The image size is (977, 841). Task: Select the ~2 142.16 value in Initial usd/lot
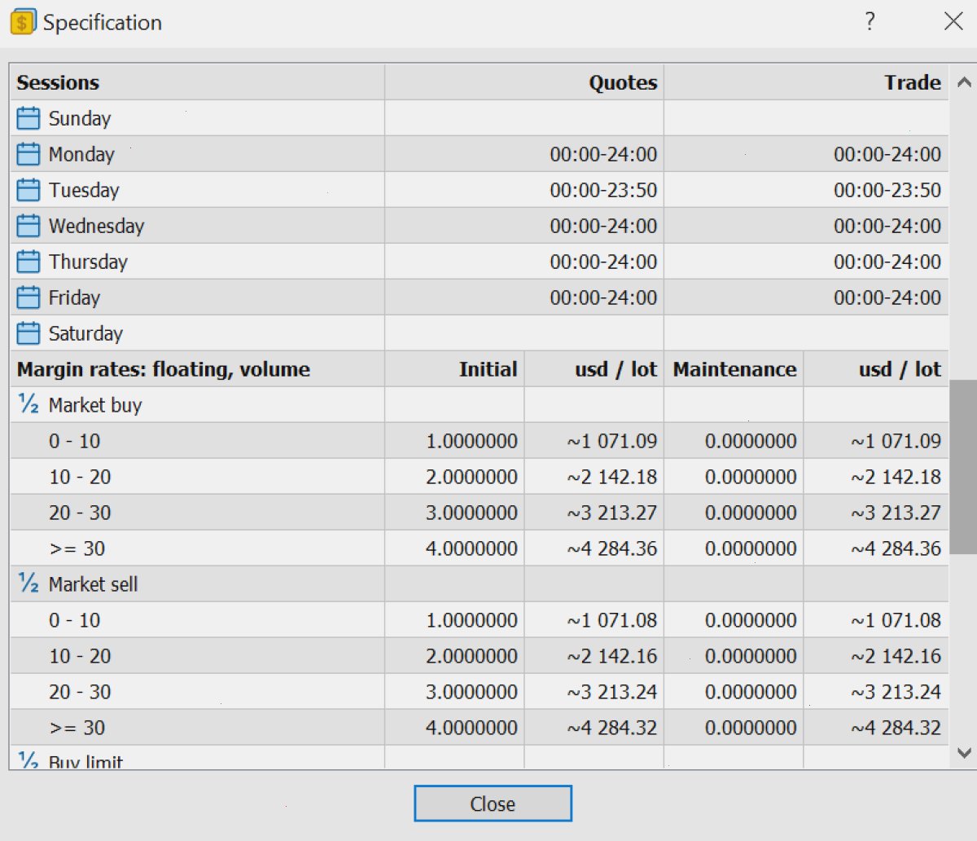[x=612, y=656]
